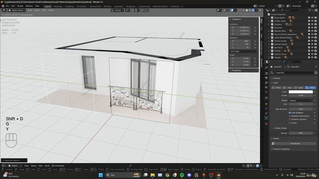Switch viewport to solid shading
This screenshot has height=179, width=319.
tap(247, 10)
